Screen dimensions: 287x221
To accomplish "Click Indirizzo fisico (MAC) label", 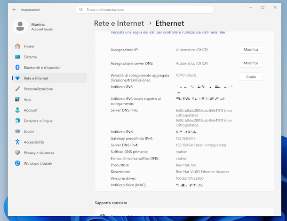I will (128, 185).
